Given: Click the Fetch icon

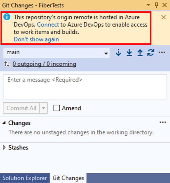Looking at the screenshot, I should pos(118,53).
